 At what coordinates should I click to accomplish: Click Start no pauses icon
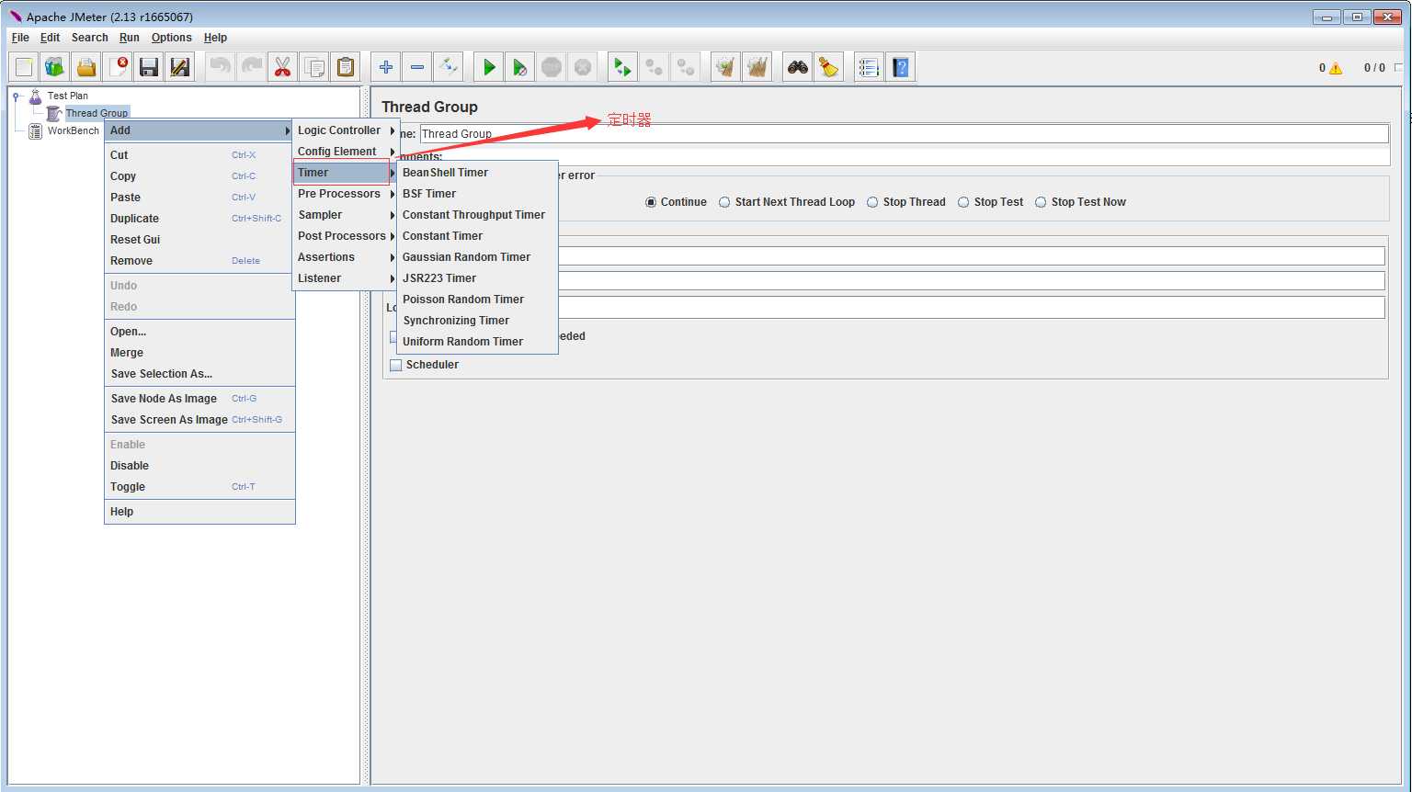(520, 67)
